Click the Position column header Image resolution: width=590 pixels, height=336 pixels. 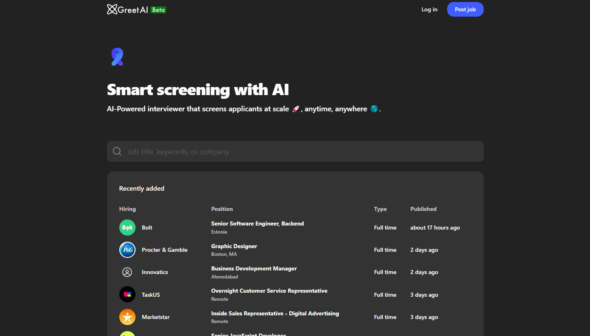point(222,209)
